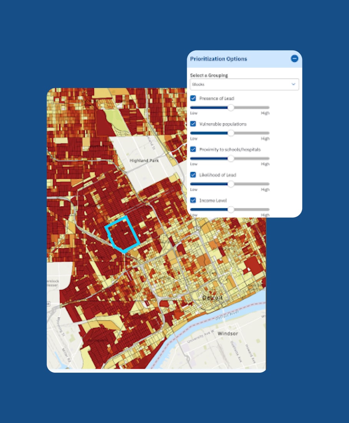Toggle the Income Level checkbox
The width and height of the screenshot is (349, 423).
[x=193, y=200]
